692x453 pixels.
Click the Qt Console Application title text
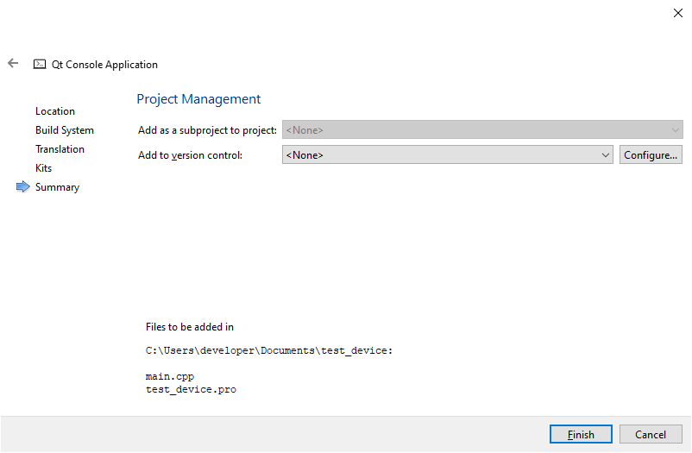104,65
